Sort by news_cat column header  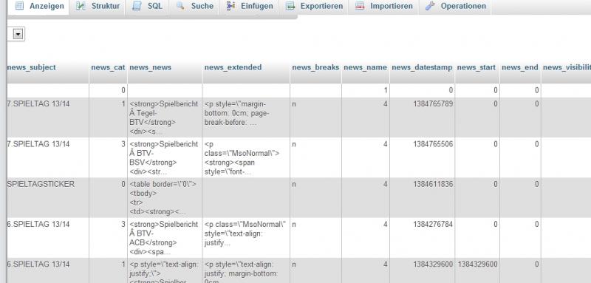point(108,67)
